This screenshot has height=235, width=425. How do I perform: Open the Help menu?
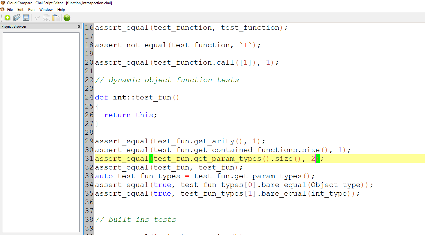[x=61, y=10]
